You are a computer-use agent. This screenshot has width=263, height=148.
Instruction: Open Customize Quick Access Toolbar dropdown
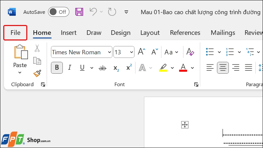pos(126,12)
